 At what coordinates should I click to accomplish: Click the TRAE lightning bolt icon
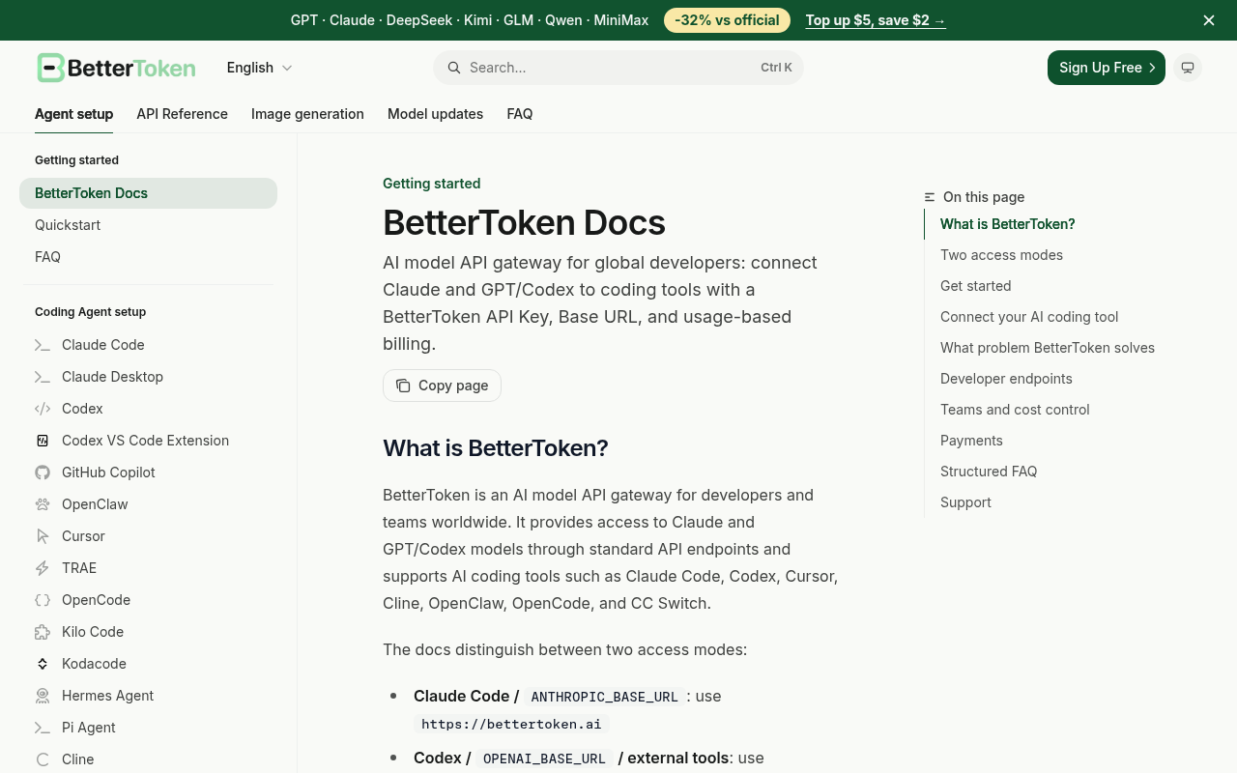coord(43,568)
